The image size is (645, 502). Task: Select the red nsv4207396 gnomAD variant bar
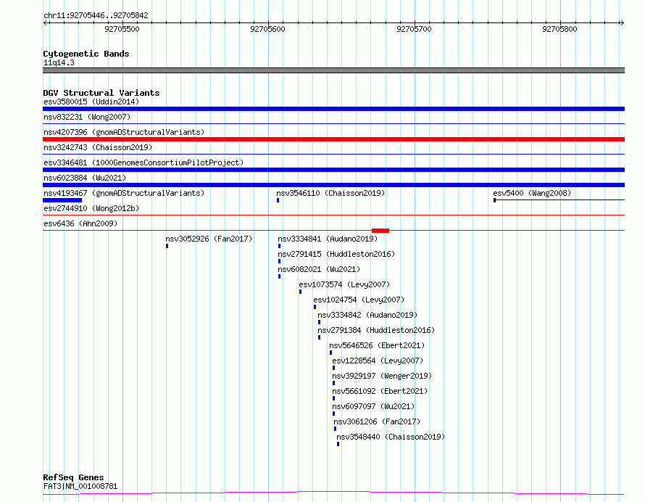pos(333,139)
